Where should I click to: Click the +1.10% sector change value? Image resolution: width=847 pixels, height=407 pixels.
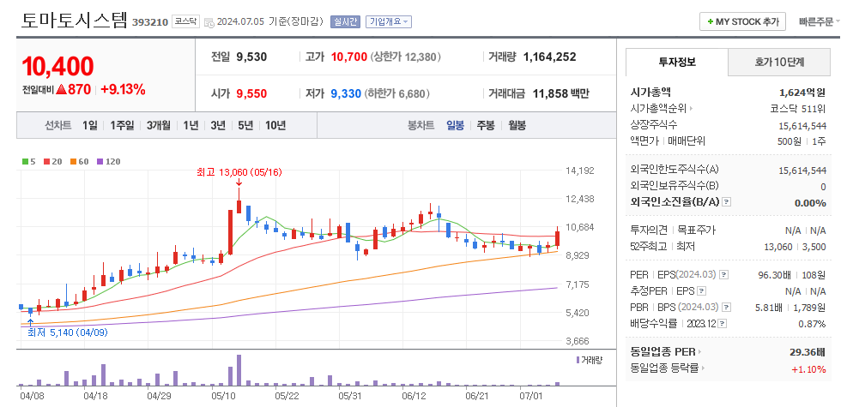(808, 369)
